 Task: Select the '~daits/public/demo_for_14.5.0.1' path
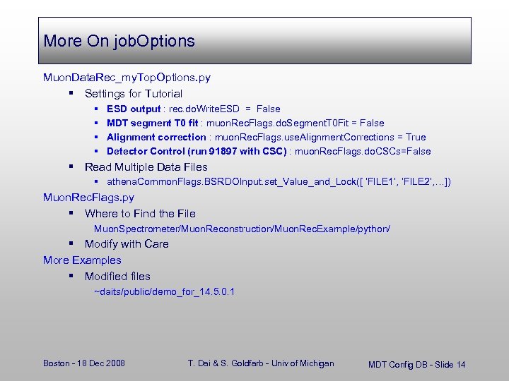(164, 291)
